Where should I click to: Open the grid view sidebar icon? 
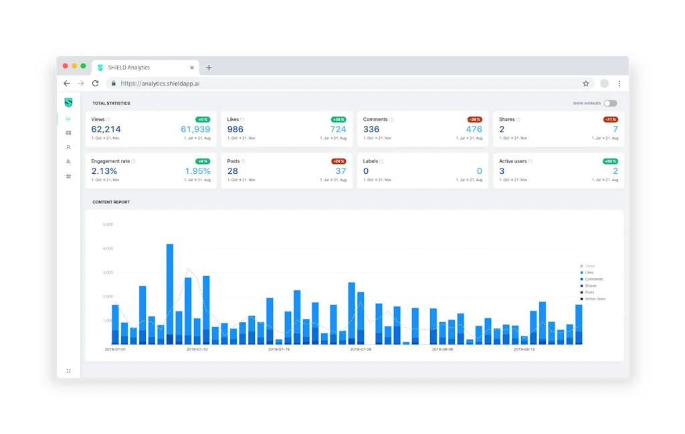(68, 132)
